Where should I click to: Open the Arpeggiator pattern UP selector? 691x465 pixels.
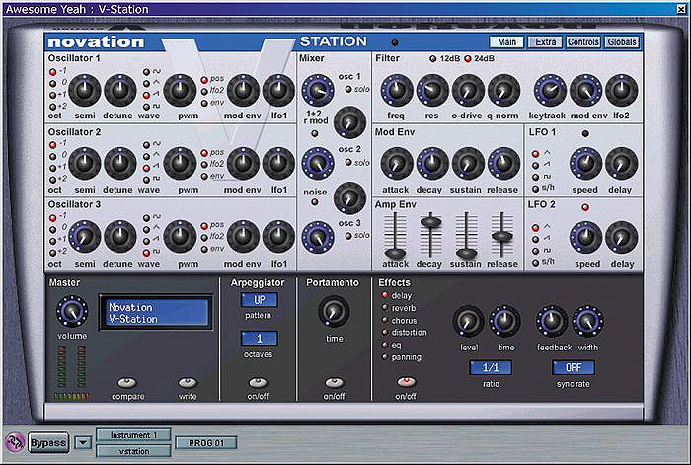[x=259, y=300]
